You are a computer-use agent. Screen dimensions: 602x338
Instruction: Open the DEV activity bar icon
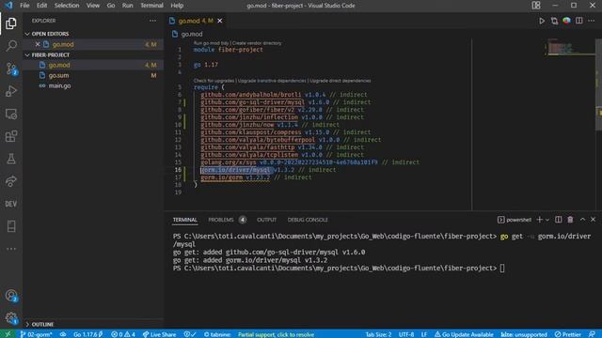coord(11,204)
